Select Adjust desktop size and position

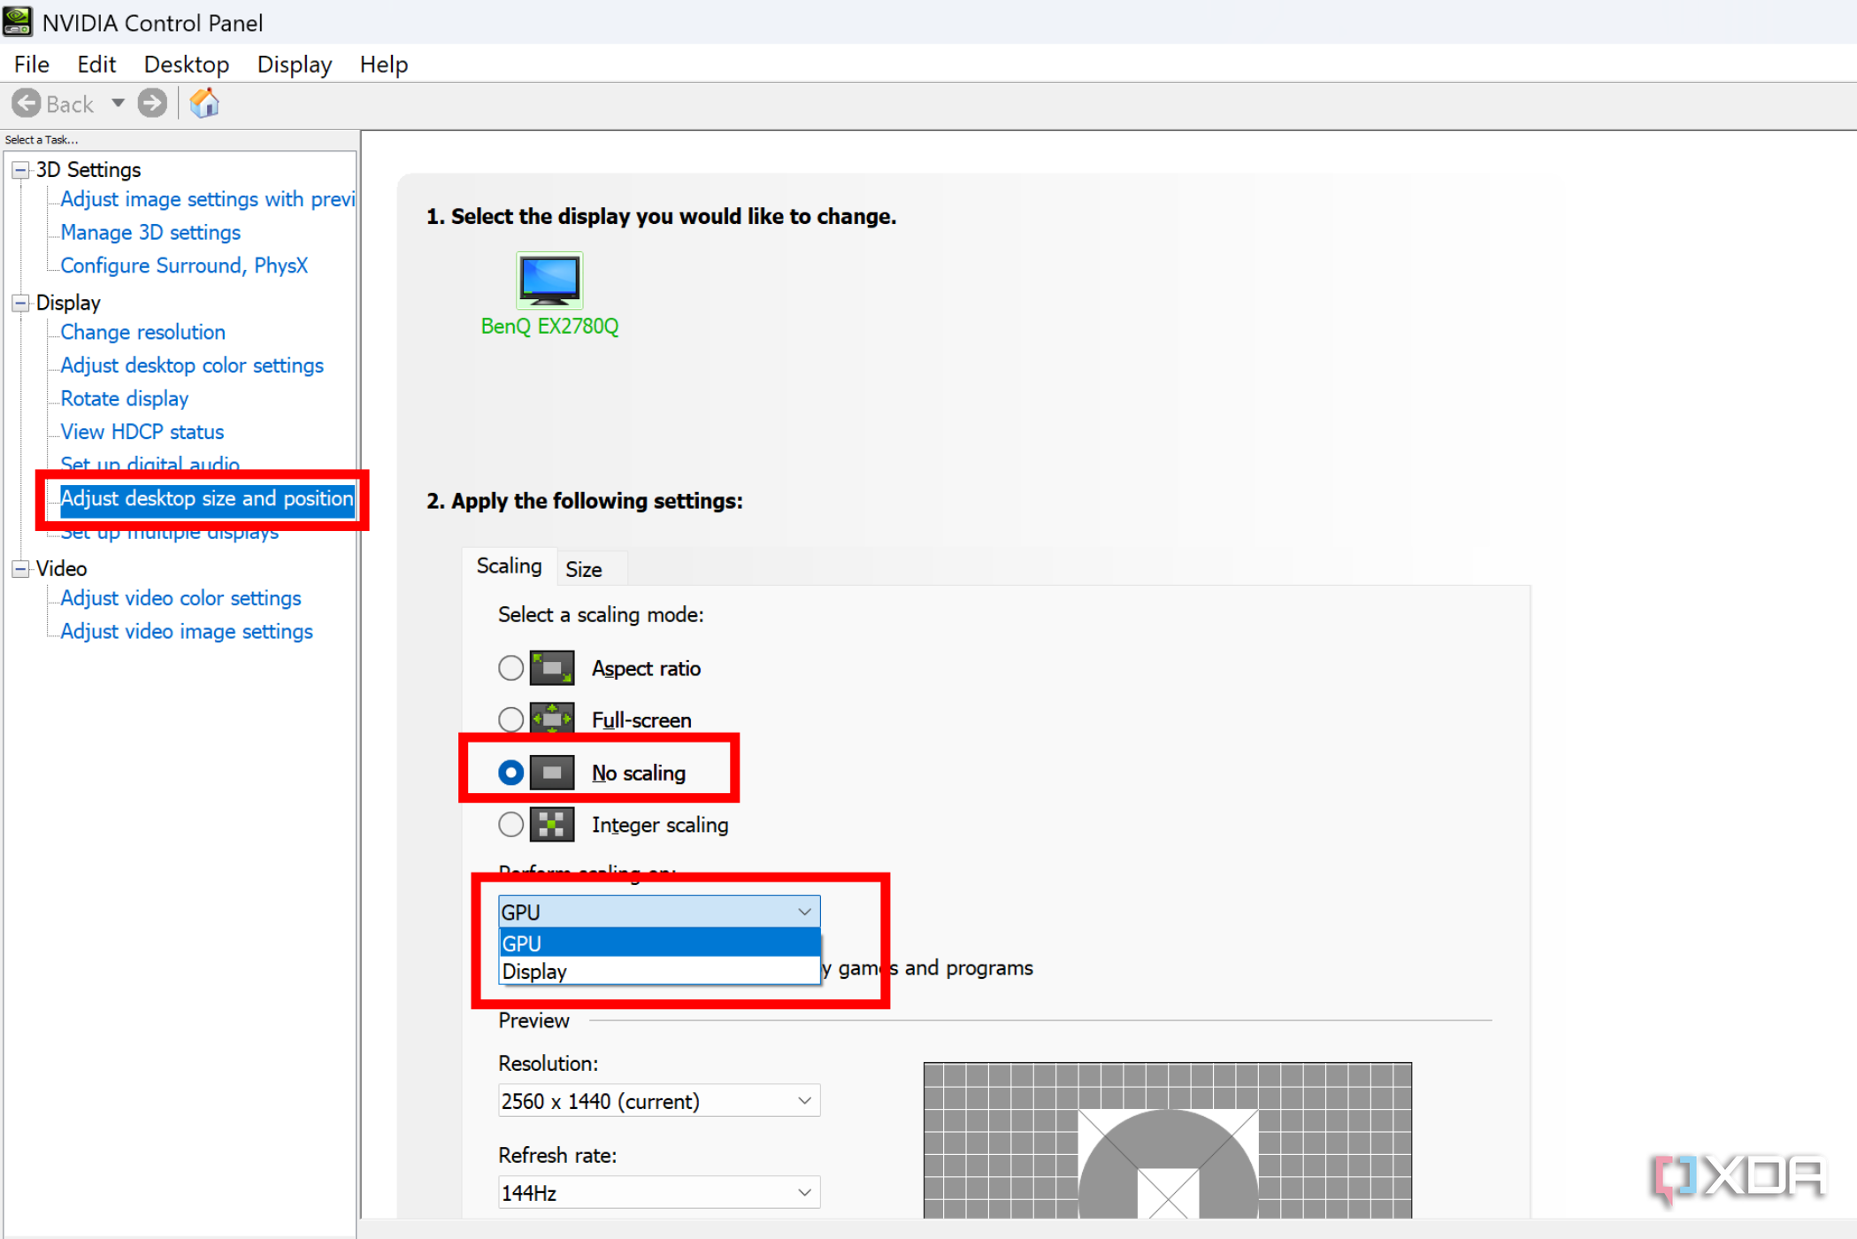pos(207,498)
